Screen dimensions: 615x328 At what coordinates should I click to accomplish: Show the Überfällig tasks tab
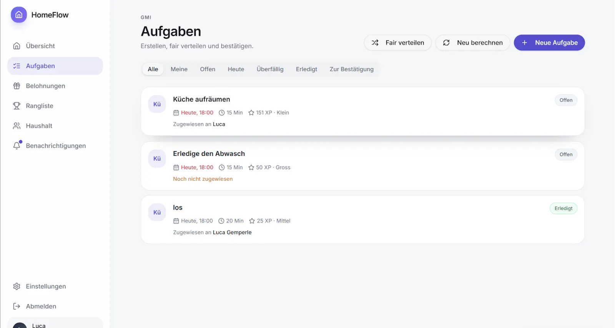coord(270,69)
